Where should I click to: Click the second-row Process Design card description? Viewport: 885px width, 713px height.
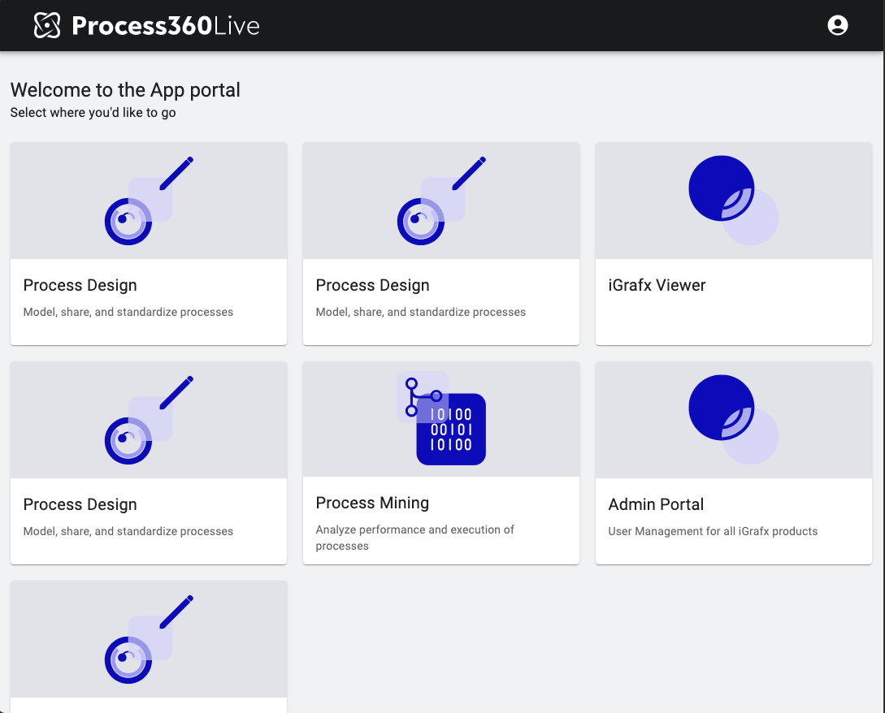point(128,531)
